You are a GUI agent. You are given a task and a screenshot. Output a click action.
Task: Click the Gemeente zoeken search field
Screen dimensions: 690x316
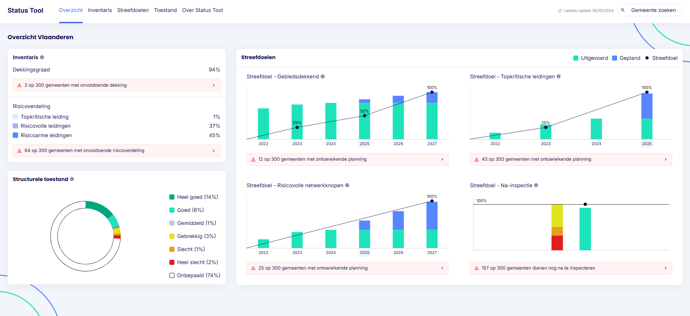point(653,10)
